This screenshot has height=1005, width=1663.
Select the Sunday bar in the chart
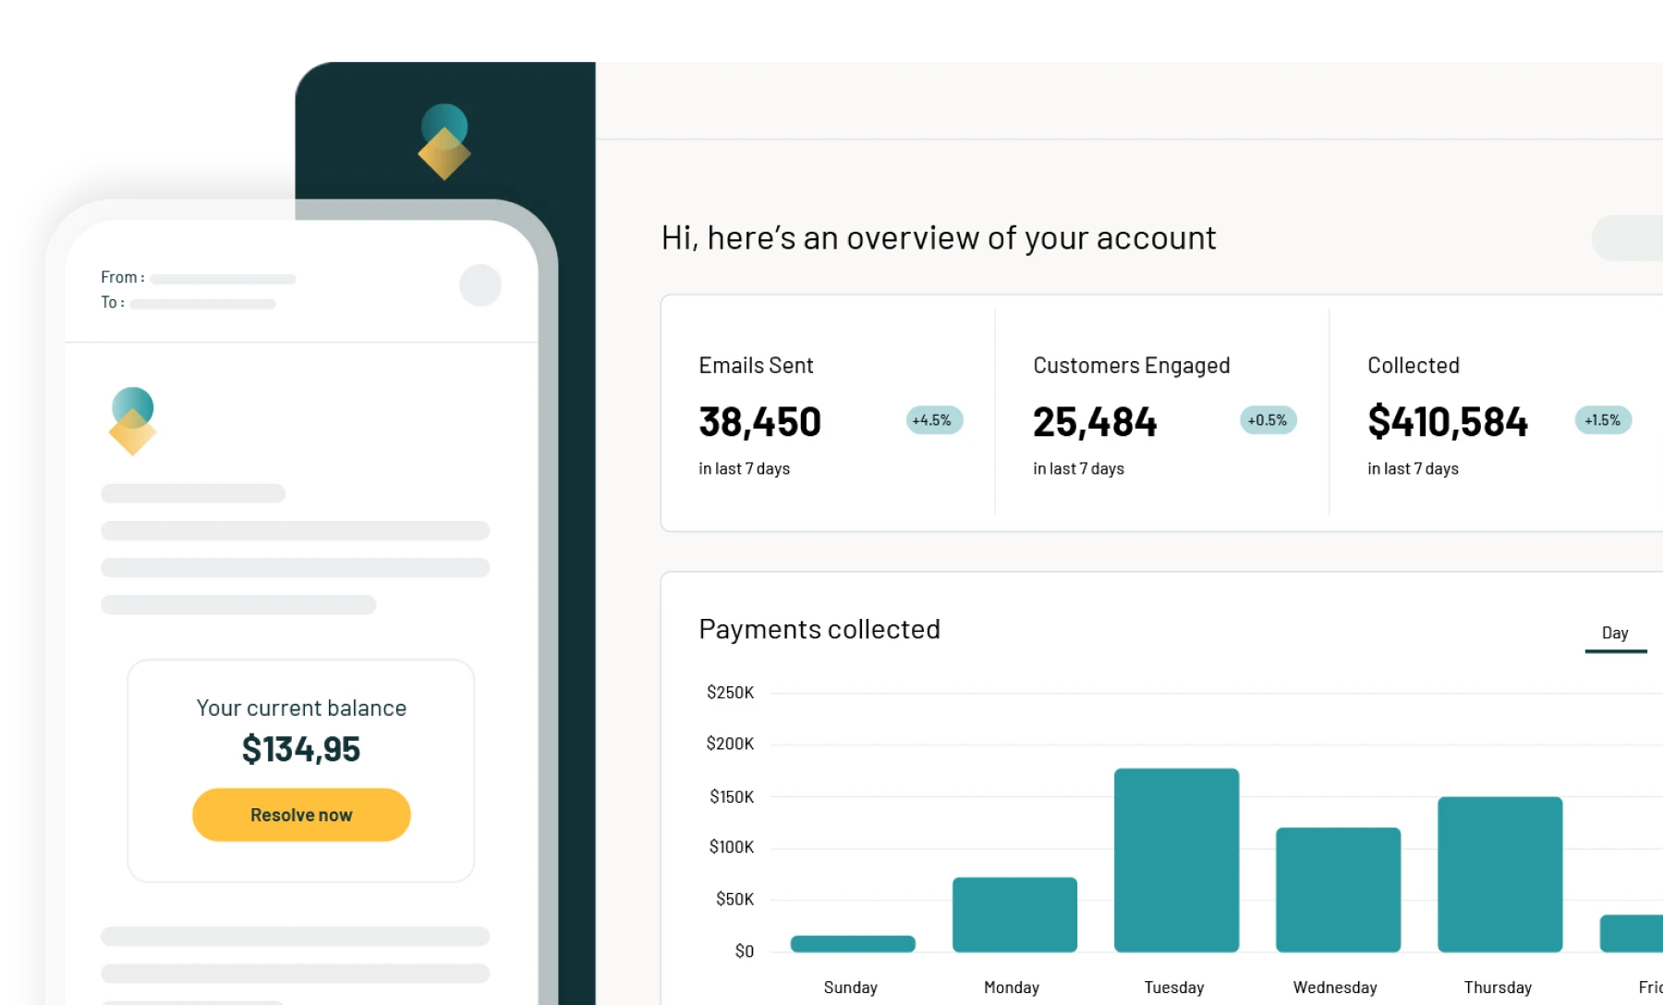coord(853,943)
